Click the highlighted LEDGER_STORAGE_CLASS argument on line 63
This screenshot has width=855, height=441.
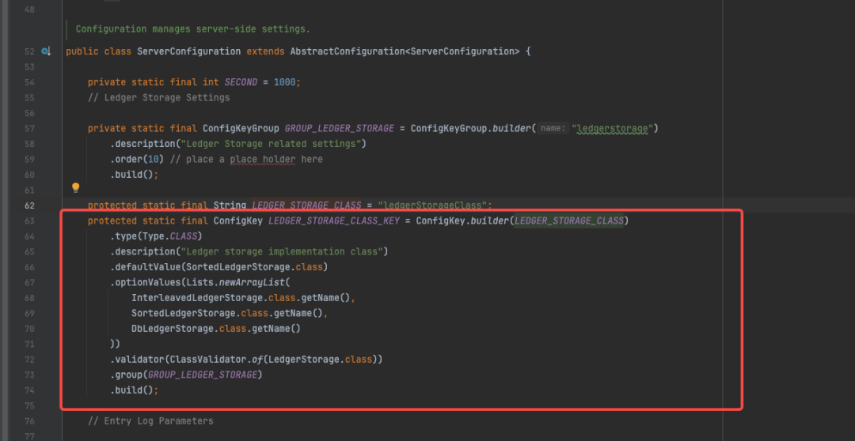coord(568,221)
